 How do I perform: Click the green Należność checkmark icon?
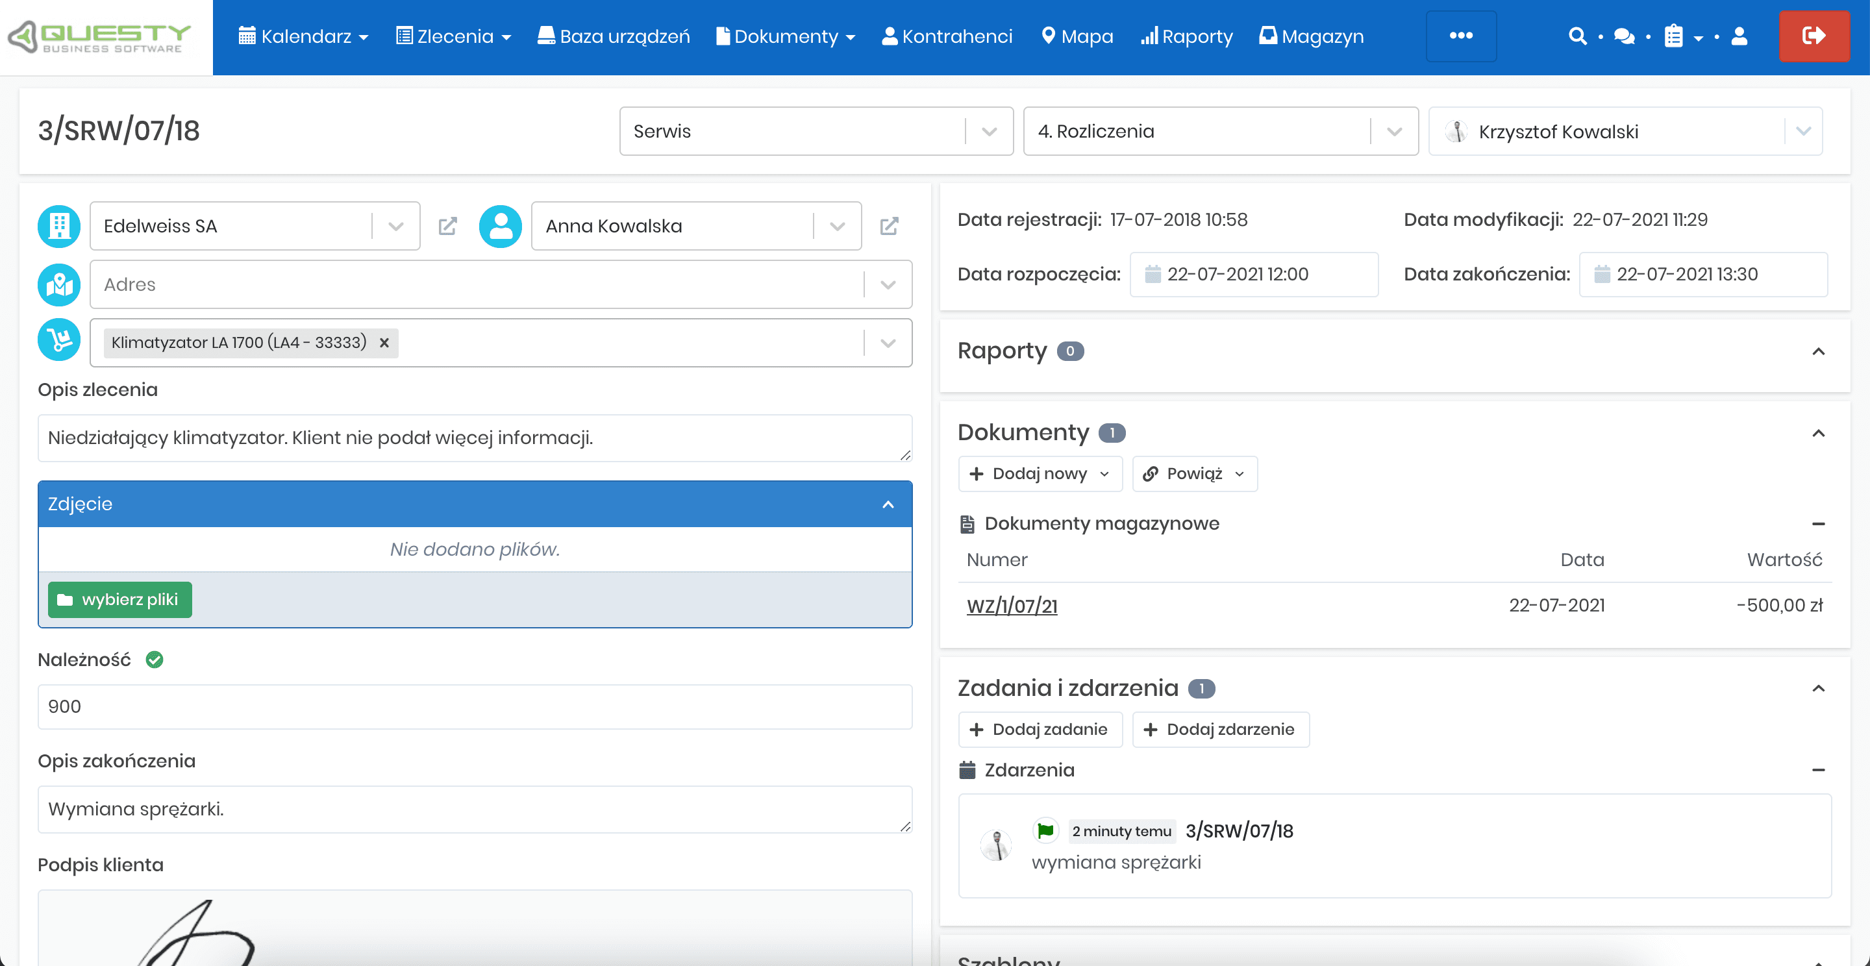point(155,660)
